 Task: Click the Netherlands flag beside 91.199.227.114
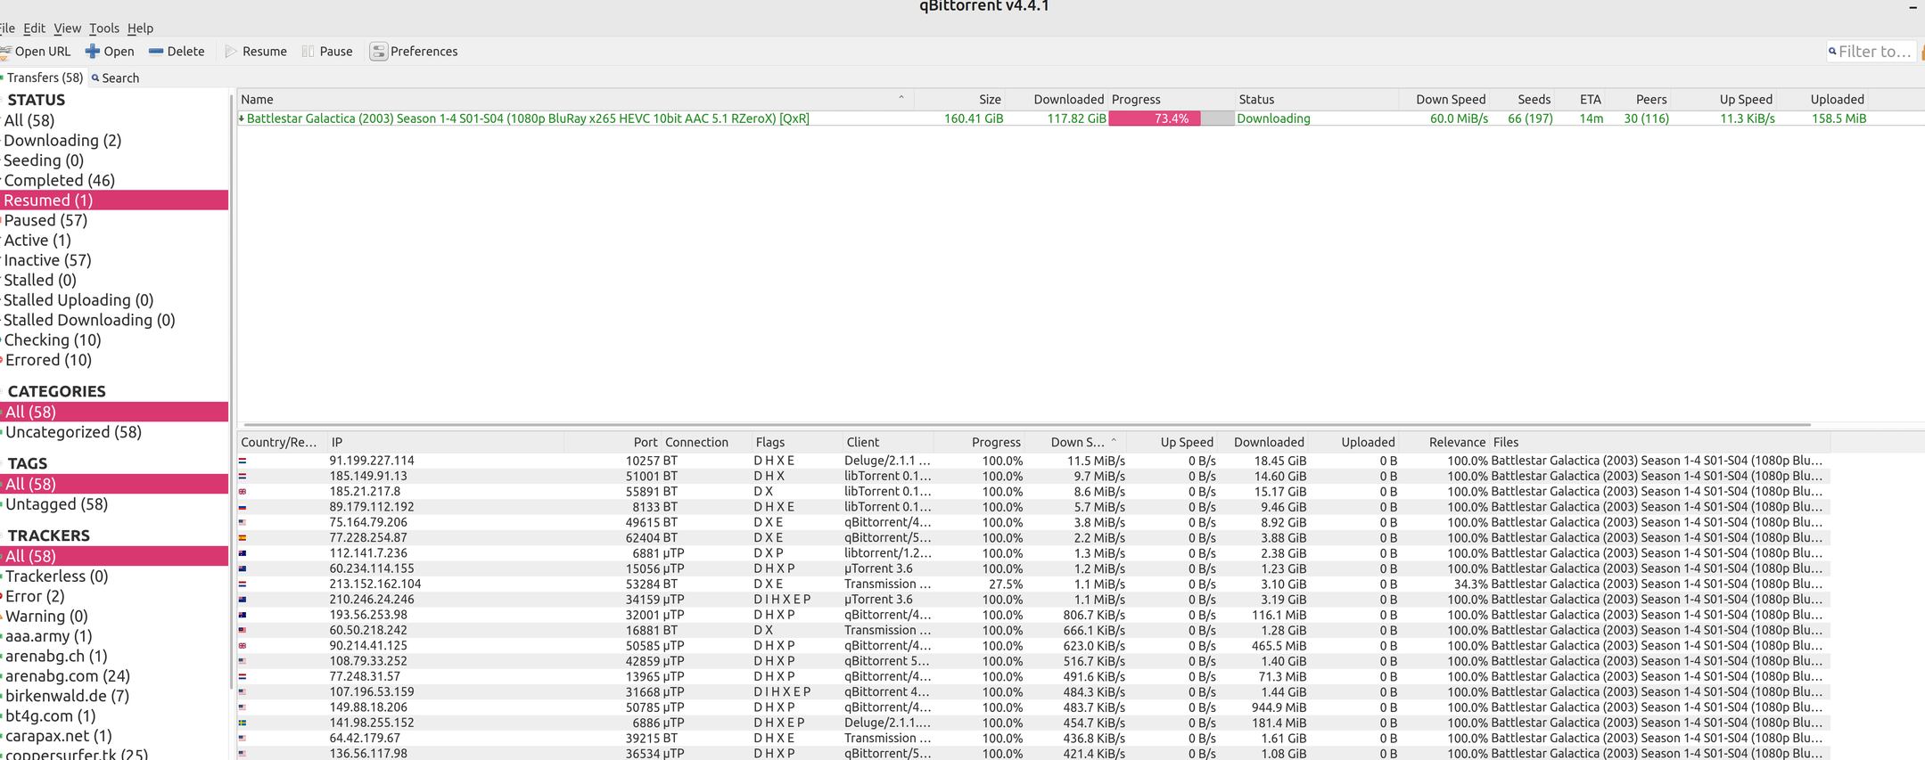pos(243,462)
